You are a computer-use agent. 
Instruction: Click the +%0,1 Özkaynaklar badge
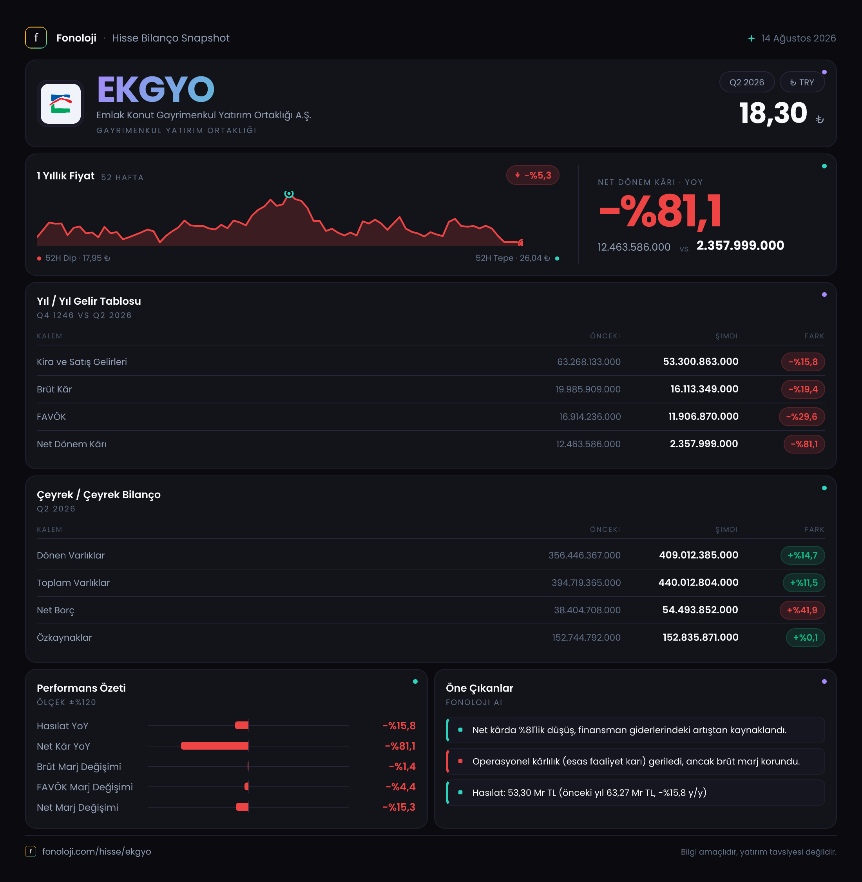(805, 638)
